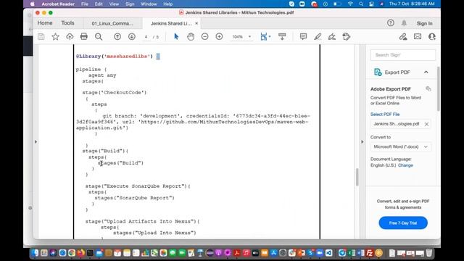The width and height of the screenshot is (464, 261).
Task: Switch to the Home tab
Action: click(x=45, y=23)
